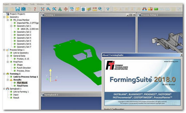
Task: Collapse the Geometry Set 1 node
Action: (x=11, y=26)
